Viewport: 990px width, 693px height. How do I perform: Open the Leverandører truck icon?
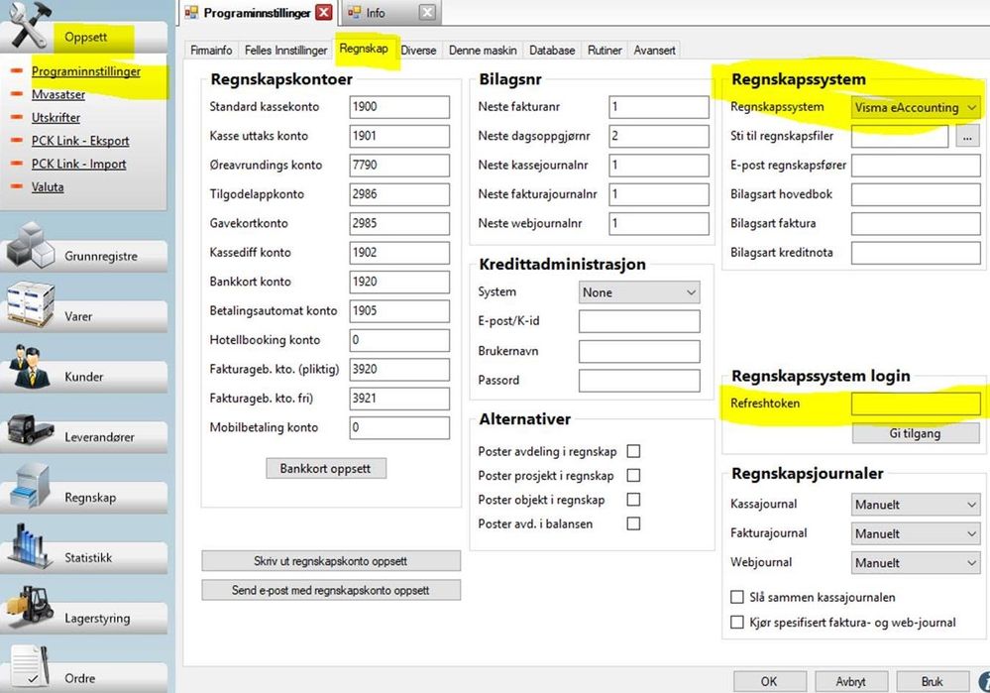tap(31, 428)
